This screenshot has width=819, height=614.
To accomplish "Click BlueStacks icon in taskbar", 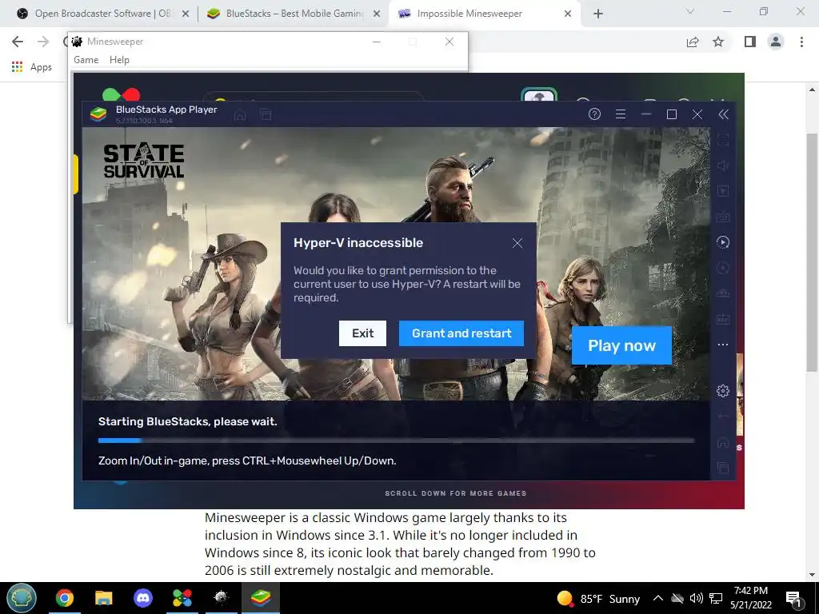I will click(261, 598).
